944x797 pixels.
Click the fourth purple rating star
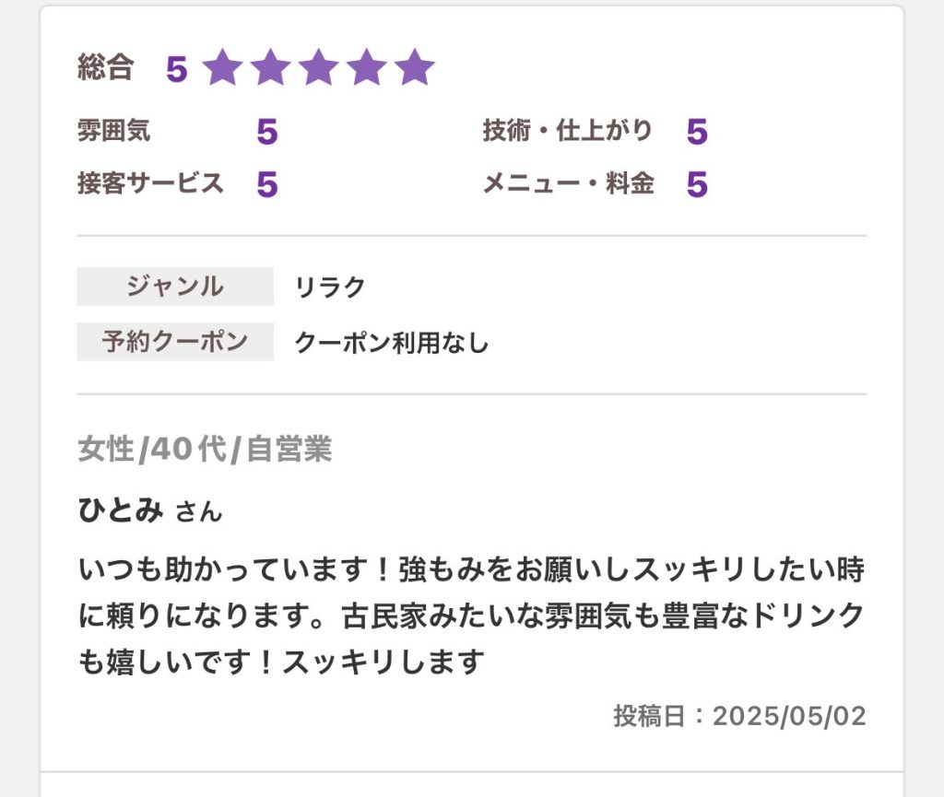367,66
